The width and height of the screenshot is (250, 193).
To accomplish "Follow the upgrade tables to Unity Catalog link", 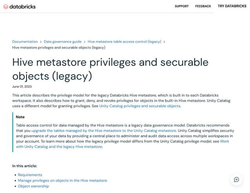I will click(x=104, y=130).
